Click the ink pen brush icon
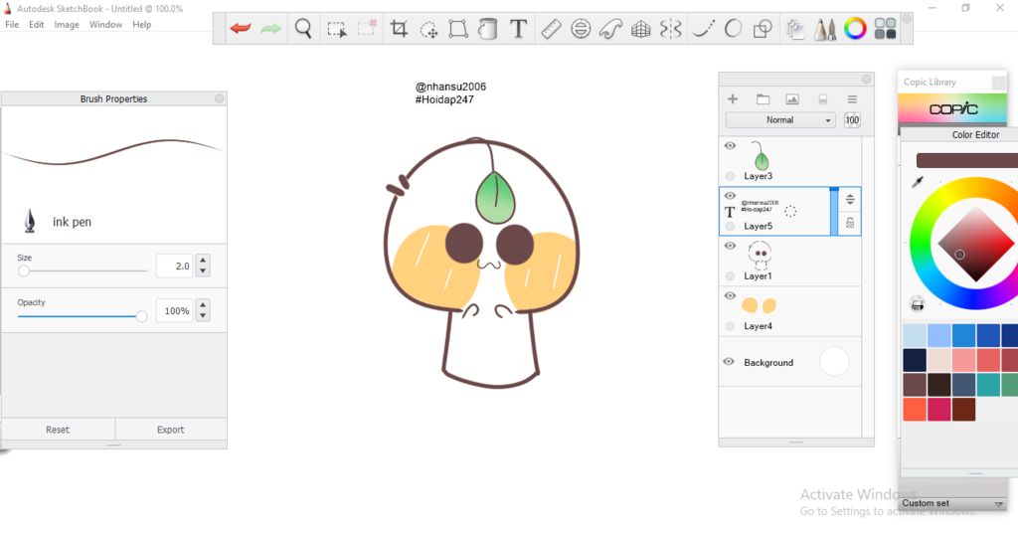Image resolution: width=1018 pixels, height=536 pixels. pyautogui.click(x=30, y=221)
